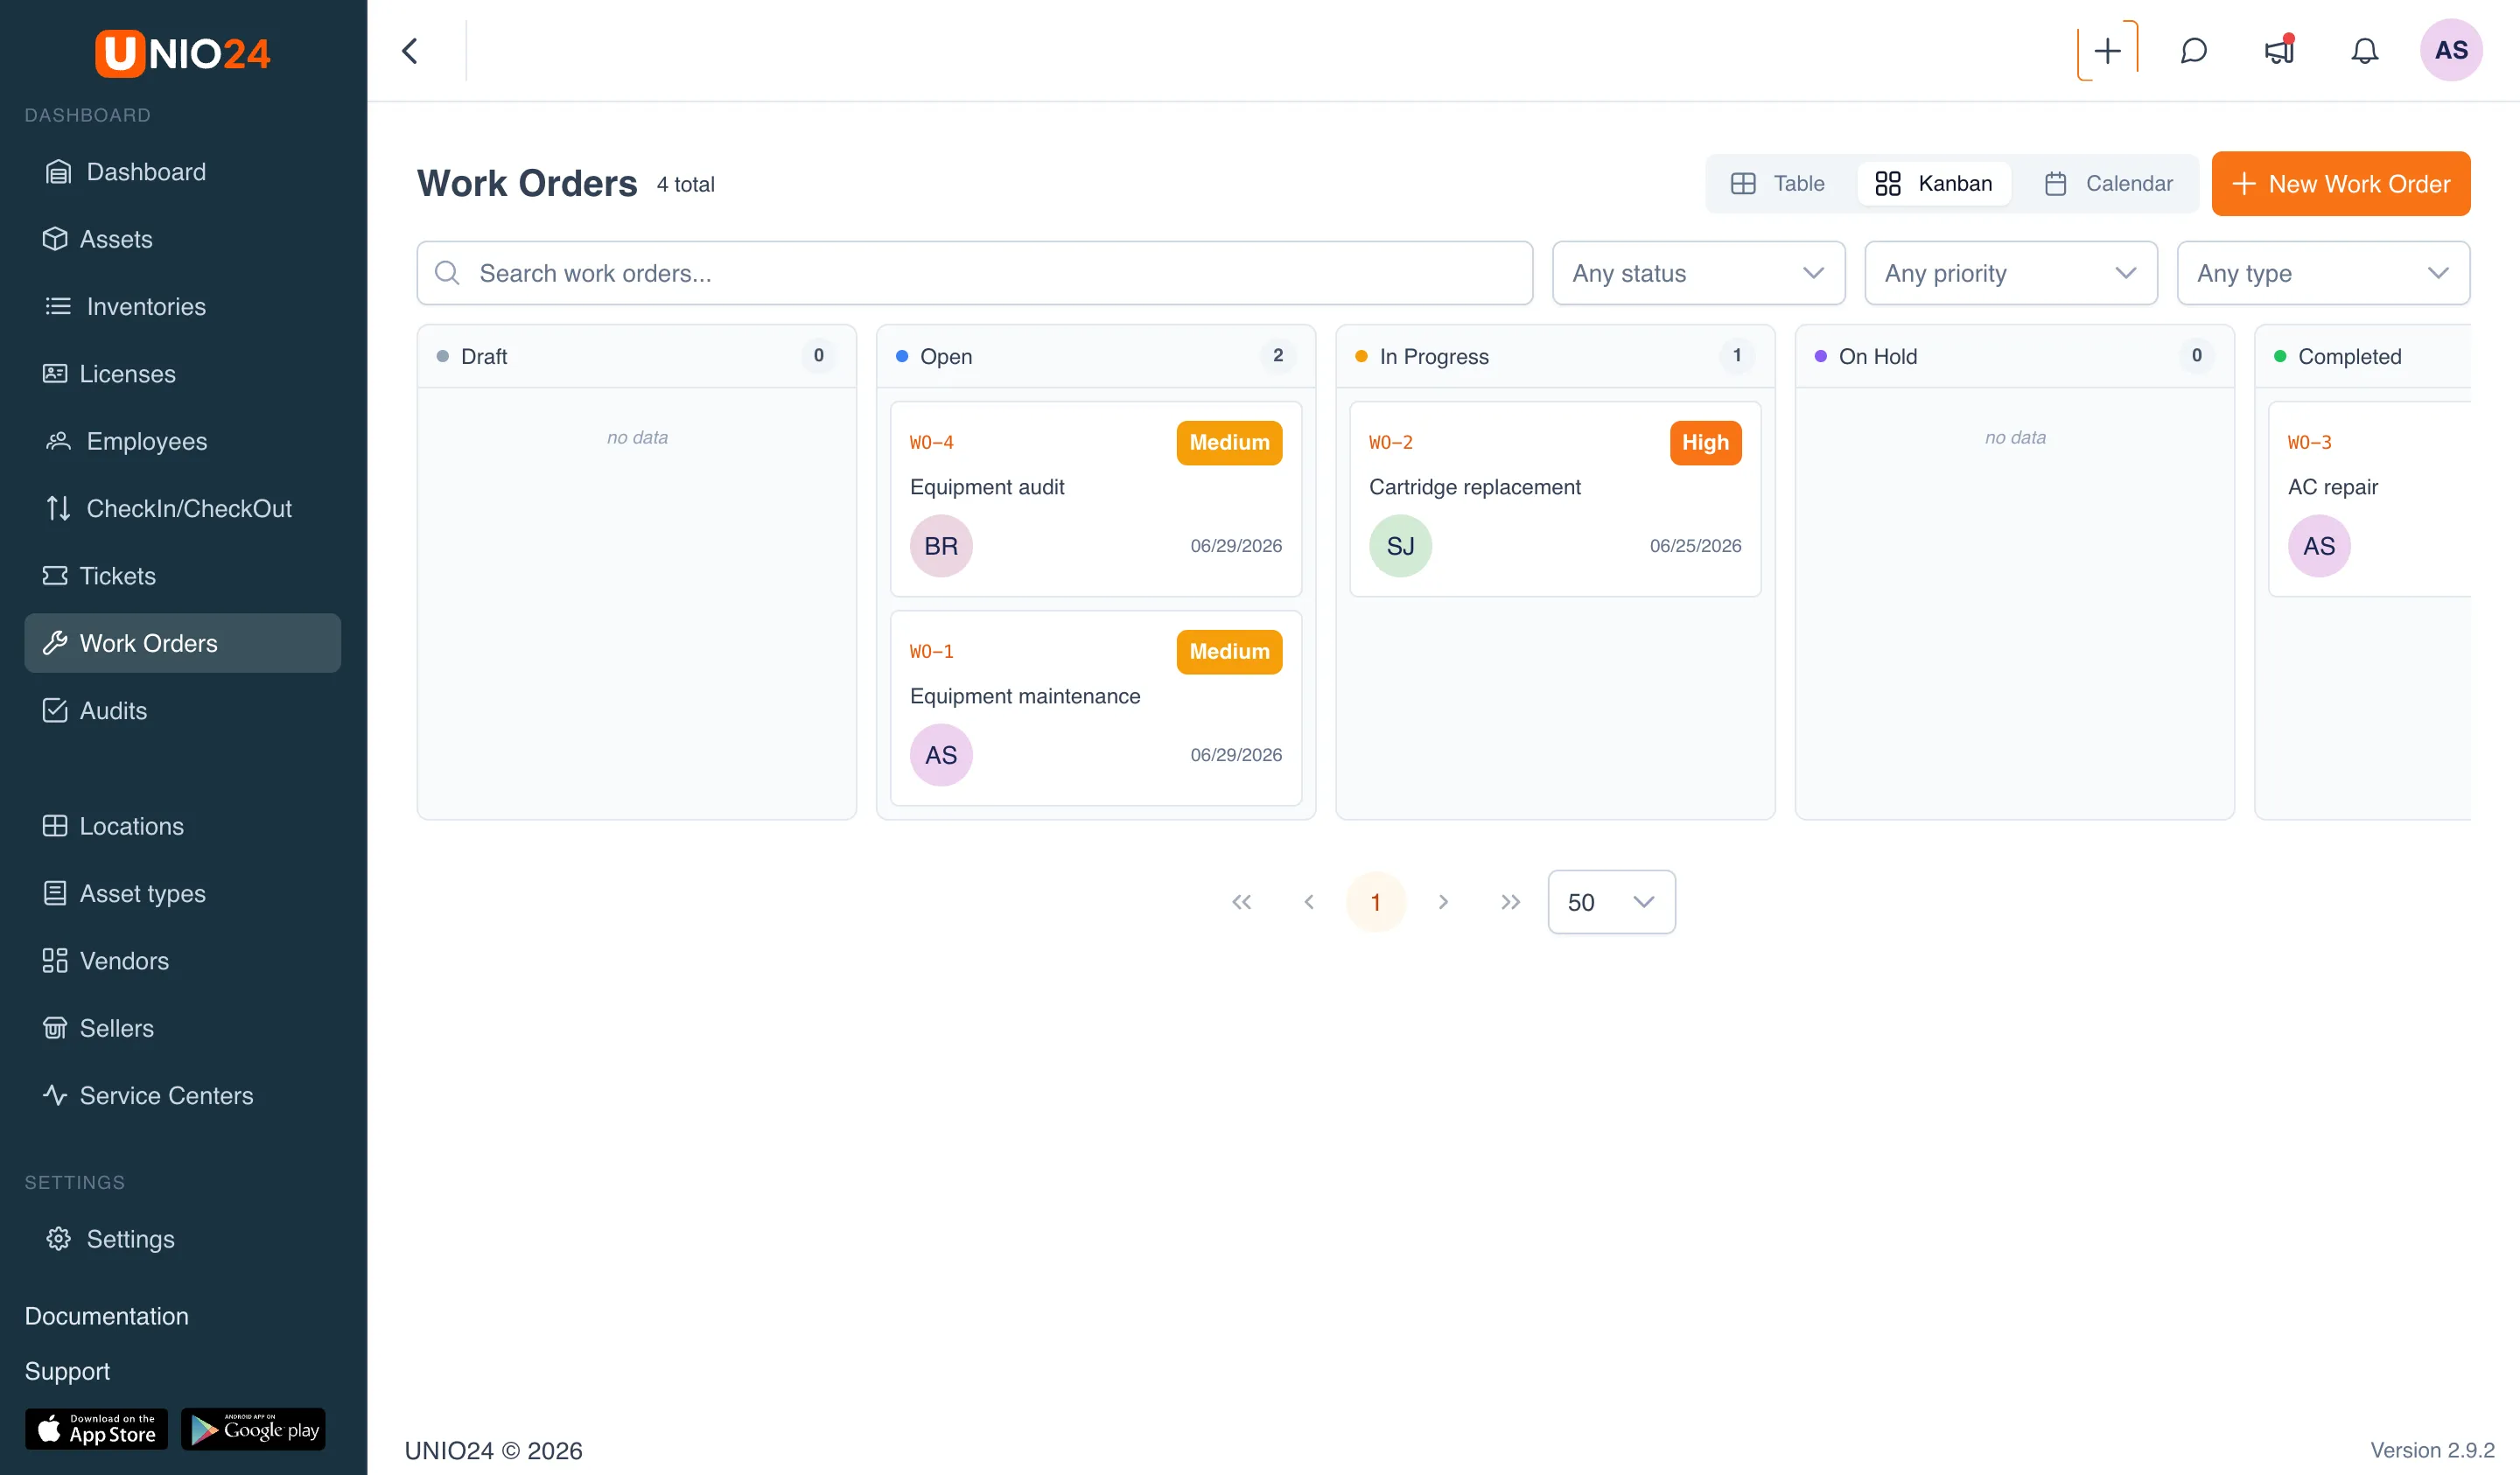Click the High priority badge on WO-2
The height and width of the screenshot is (1475, 2520).
1705,442
